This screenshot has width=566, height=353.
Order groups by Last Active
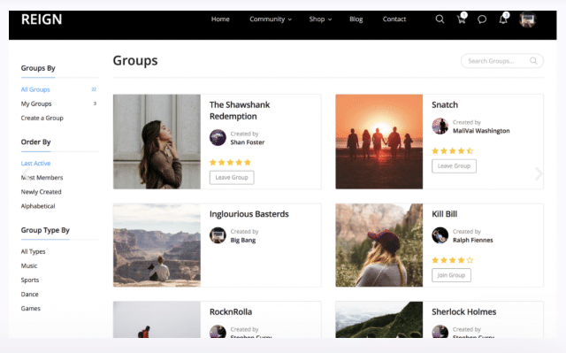point(35,163)
